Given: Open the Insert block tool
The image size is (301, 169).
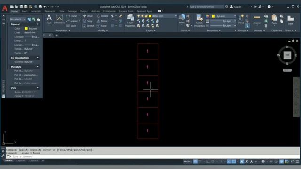Looking at the screenshot, I should tap(182, 19).
